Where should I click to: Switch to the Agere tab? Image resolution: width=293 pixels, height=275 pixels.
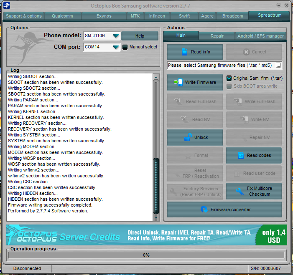(x=207, y=16)
